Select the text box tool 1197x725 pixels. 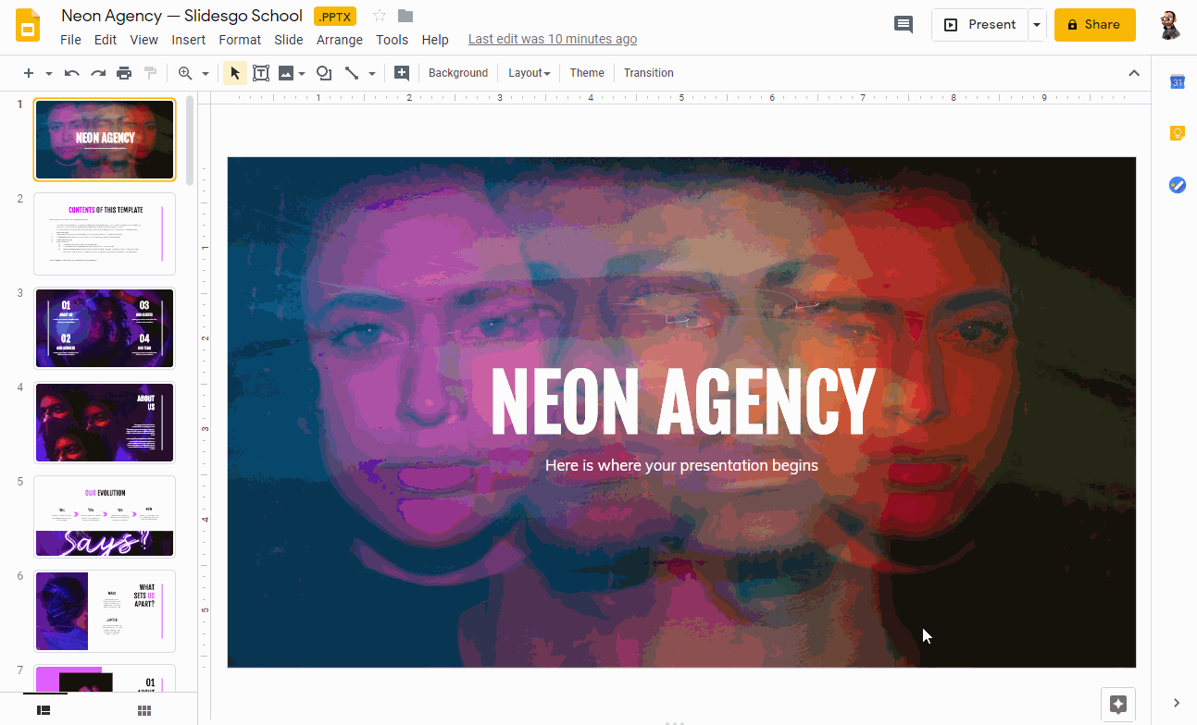point(261,73)
